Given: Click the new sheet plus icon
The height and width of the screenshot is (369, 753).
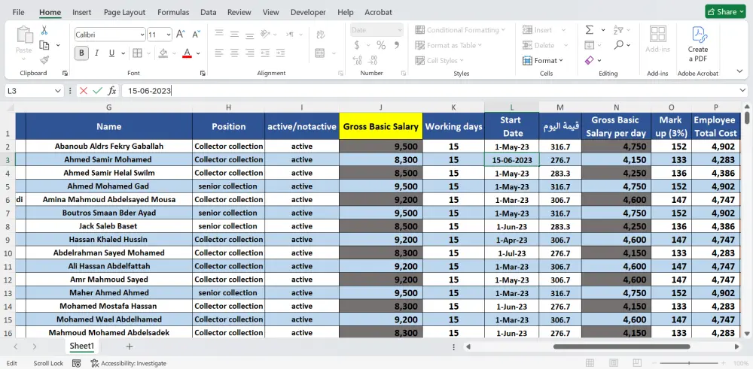Looking at the screenshot, I should tap(130, 346).
